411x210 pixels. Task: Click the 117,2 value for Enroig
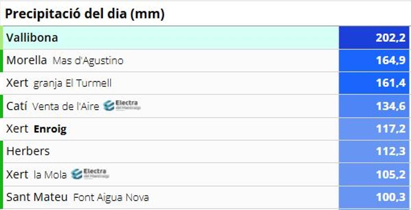click(x=375, y=129)
